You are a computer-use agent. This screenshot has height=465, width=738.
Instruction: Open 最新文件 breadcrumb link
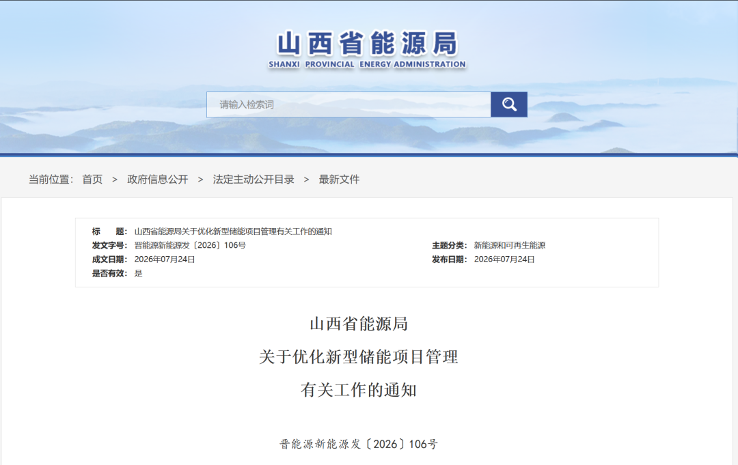pyautogui.click(x=339, y=179)
